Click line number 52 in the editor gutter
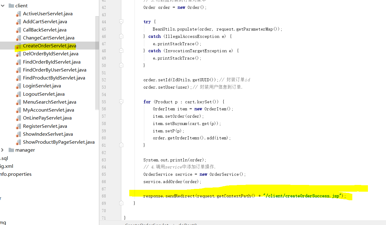This screenshot has width=386, height=225. point(104,79)
